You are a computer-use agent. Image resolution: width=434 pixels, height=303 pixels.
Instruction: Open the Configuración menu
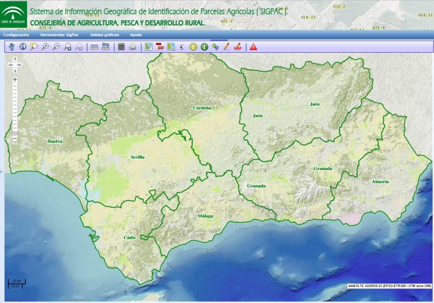16,35
